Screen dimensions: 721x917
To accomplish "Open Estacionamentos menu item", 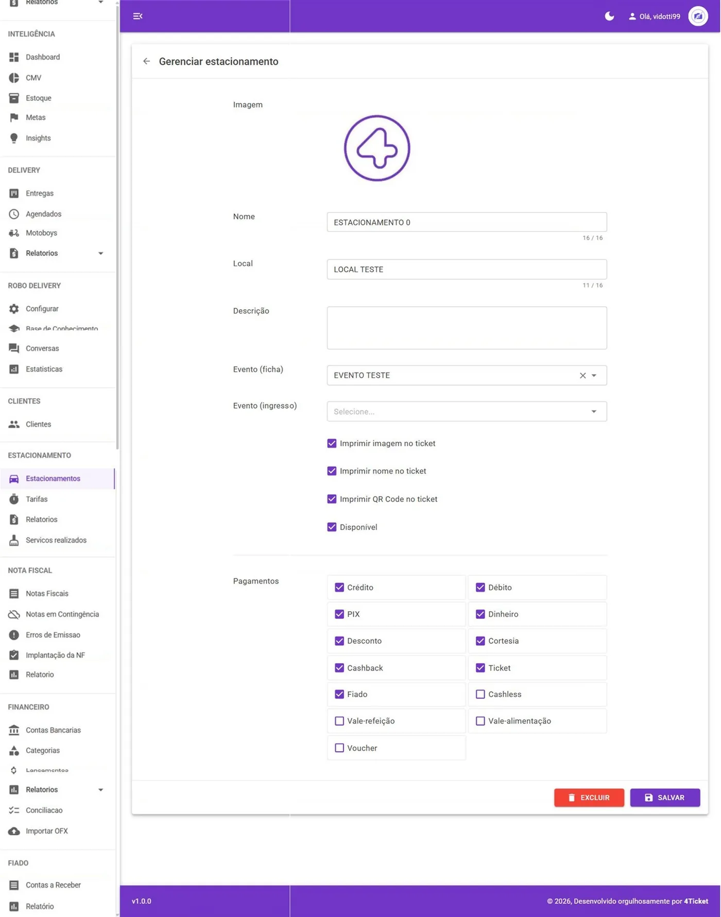I will pos(57,479).
